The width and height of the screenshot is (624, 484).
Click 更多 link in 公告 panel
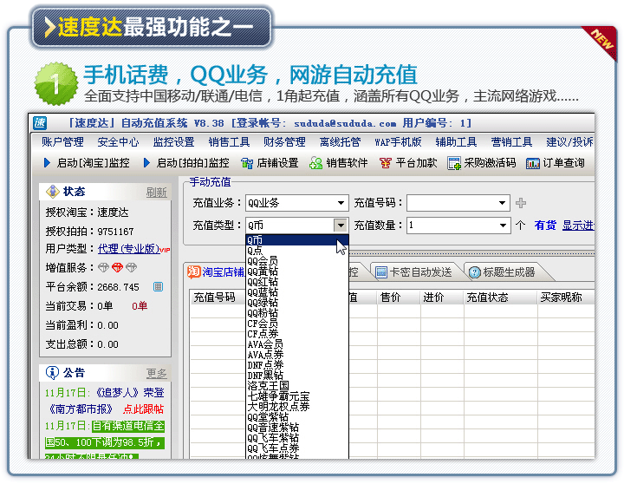(156, 373)
